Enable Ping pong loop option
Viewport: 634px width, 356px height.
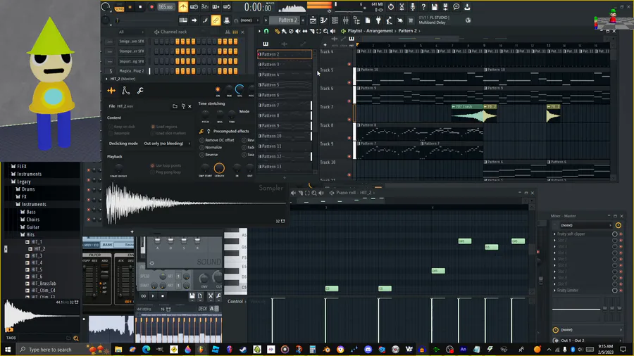[x=166, y=172]
